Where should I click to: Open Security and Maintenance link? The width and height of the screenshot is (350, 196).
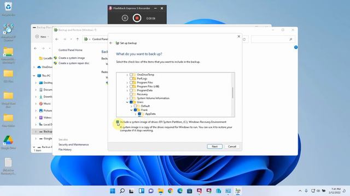click(73, 144)
